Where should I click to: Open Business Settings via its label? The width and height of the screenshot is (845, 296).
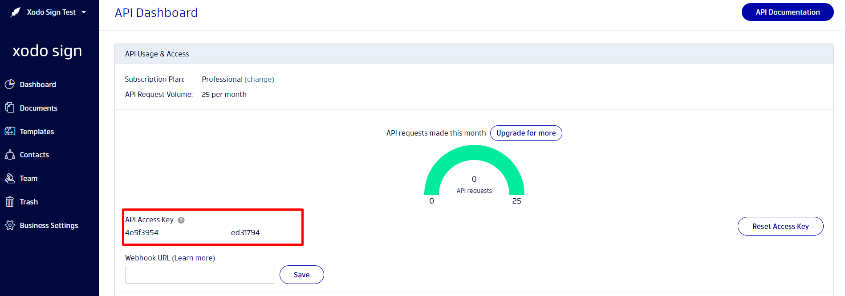tap(49, 225)
